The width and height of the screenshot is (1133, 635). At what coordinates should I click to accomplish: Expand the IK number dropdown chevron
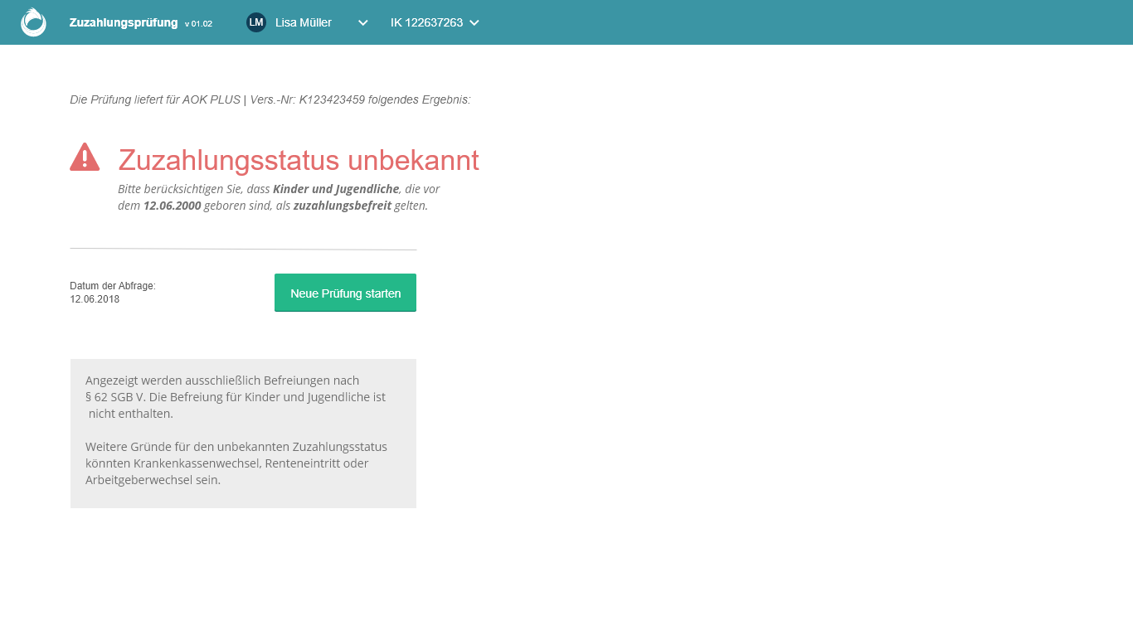474,22
